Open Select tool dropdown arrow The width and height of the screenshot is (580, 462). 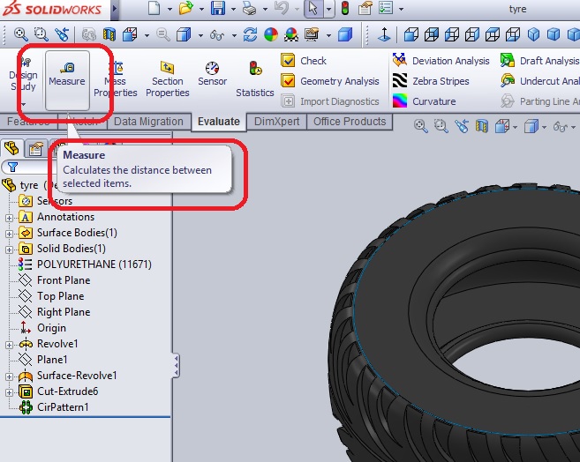point(328,9)
